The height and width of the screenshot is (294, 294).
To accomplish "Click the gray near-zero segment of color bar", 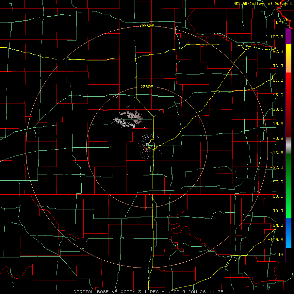I will point(288,145).
